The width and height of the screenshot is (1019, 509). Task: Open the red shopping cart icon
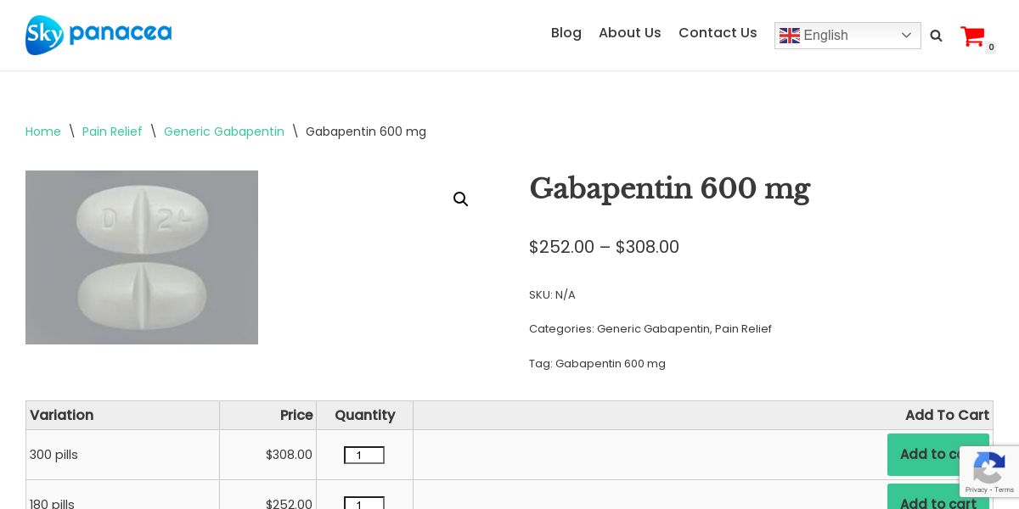[x=972, y=36]
